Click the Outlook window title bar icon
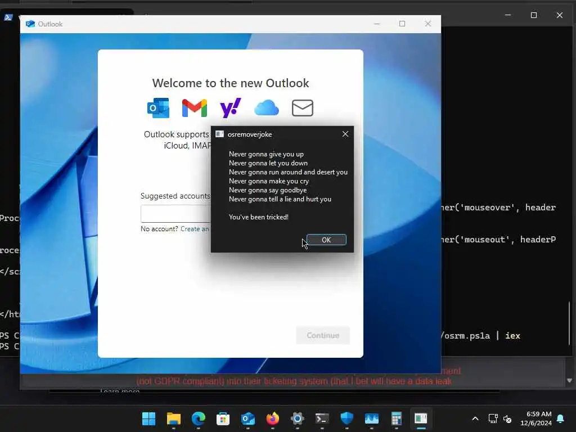Image resolution: width=576 pixels, height=432 pixels. pyautogui.click(x=30, y=24)
